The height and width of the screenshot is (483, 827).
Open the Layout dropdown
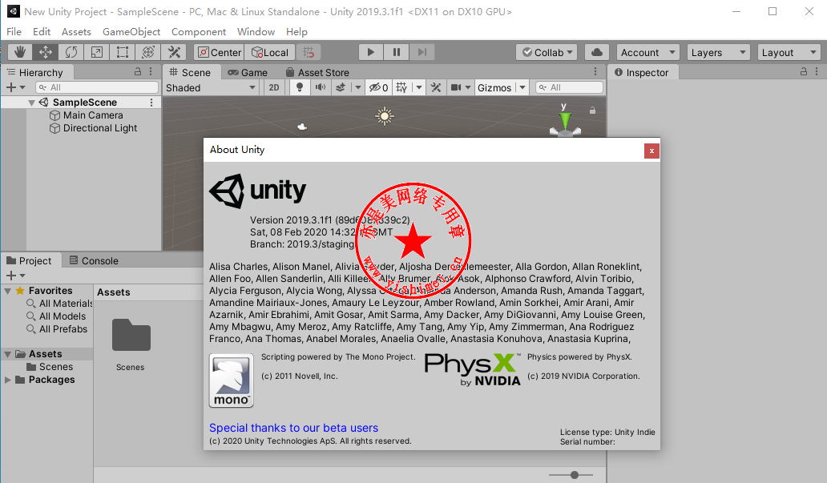tap(789, 52)
